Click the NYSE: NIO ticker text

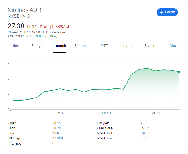click(x=19, y=16)
